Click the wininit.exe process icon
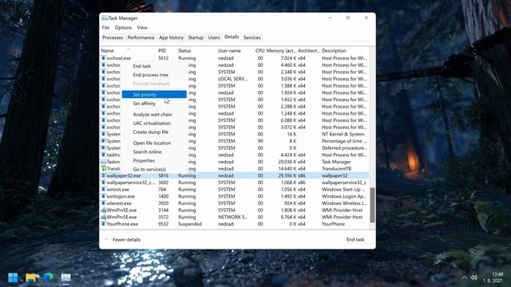 (x=104, y=190)
